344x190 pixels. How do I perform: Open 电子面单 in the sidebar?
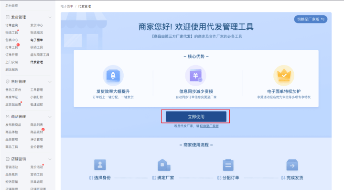(x=37, y=40)
